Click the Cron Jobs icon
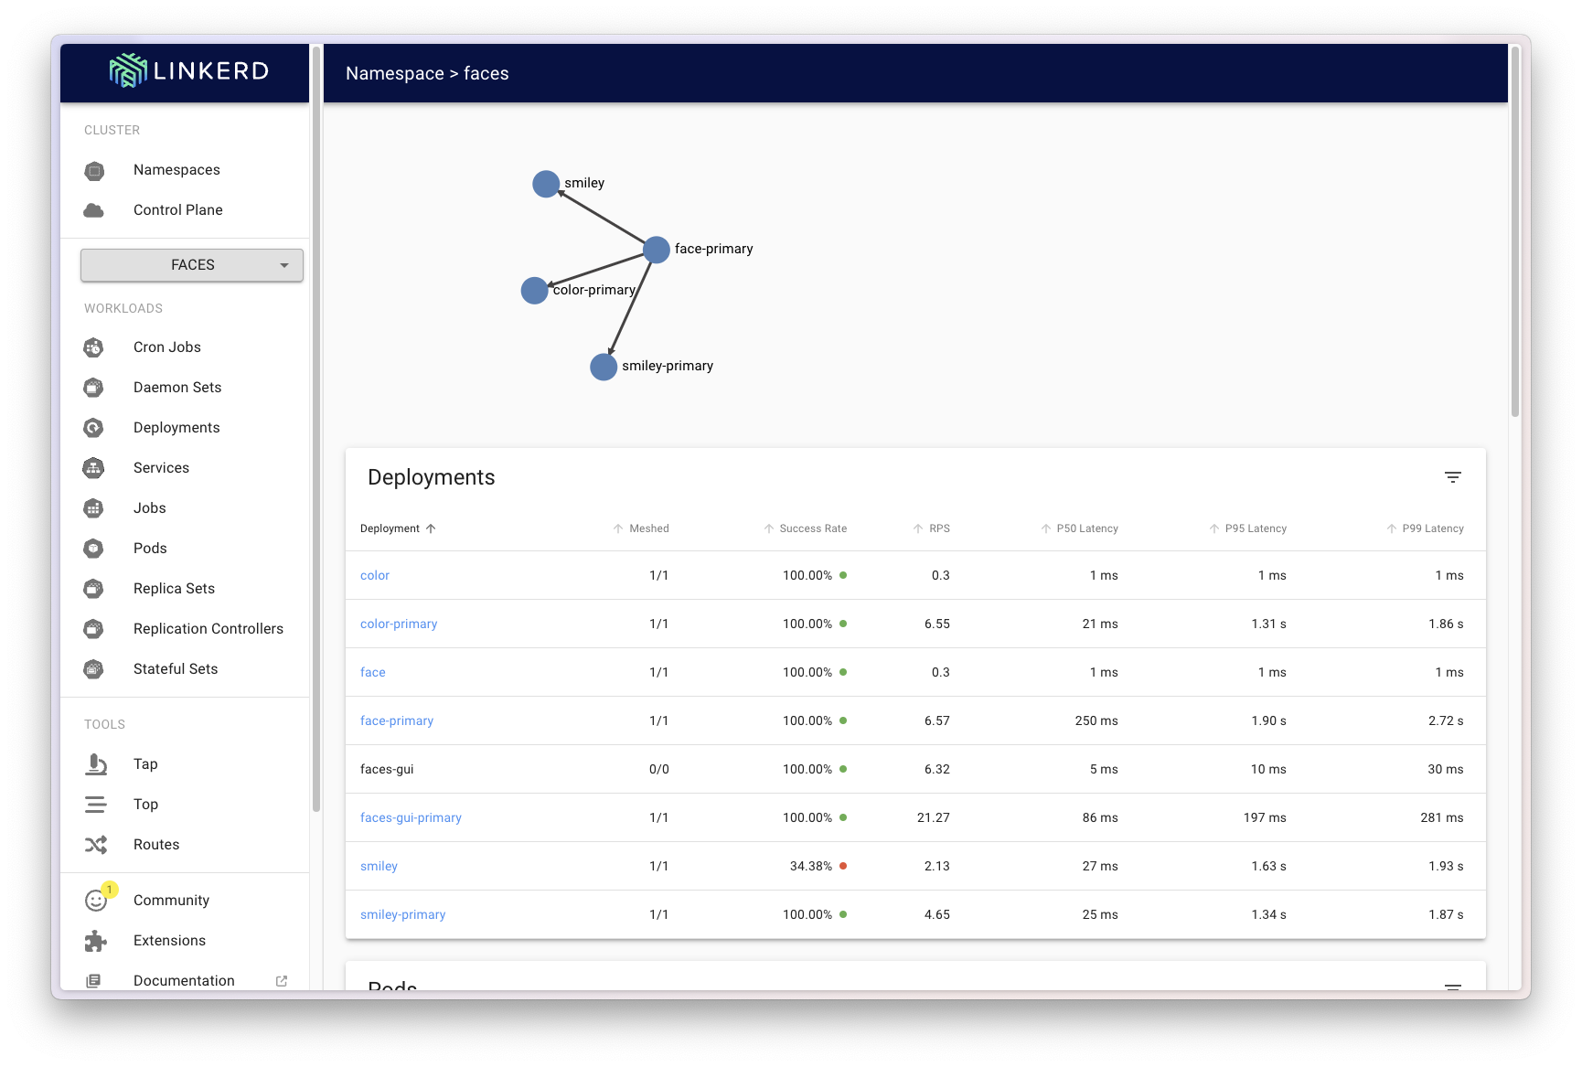Viewport: 1582px width, 1067px height. coord(94,347)
